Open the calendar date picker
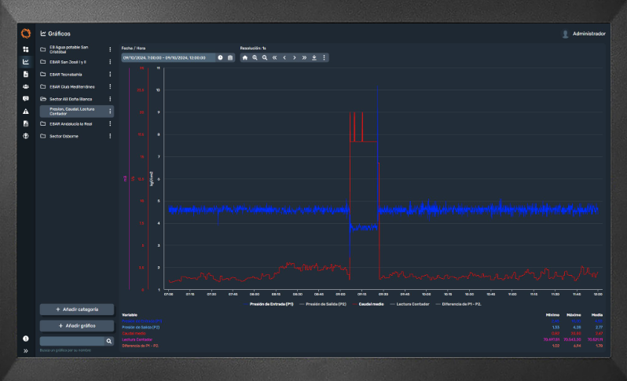Viewport: 627px width, 381px height. coord(230,57)
